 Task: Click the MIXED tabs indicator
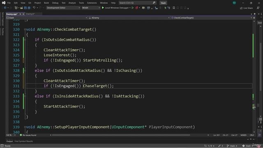coord(244,135)
